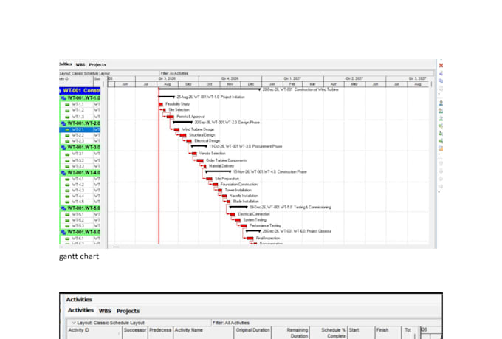Click the Successor column header

point(135,333)
